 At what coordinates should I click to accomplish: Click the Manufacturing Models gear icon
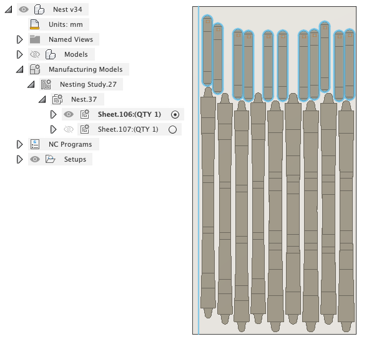pos(35,69)
